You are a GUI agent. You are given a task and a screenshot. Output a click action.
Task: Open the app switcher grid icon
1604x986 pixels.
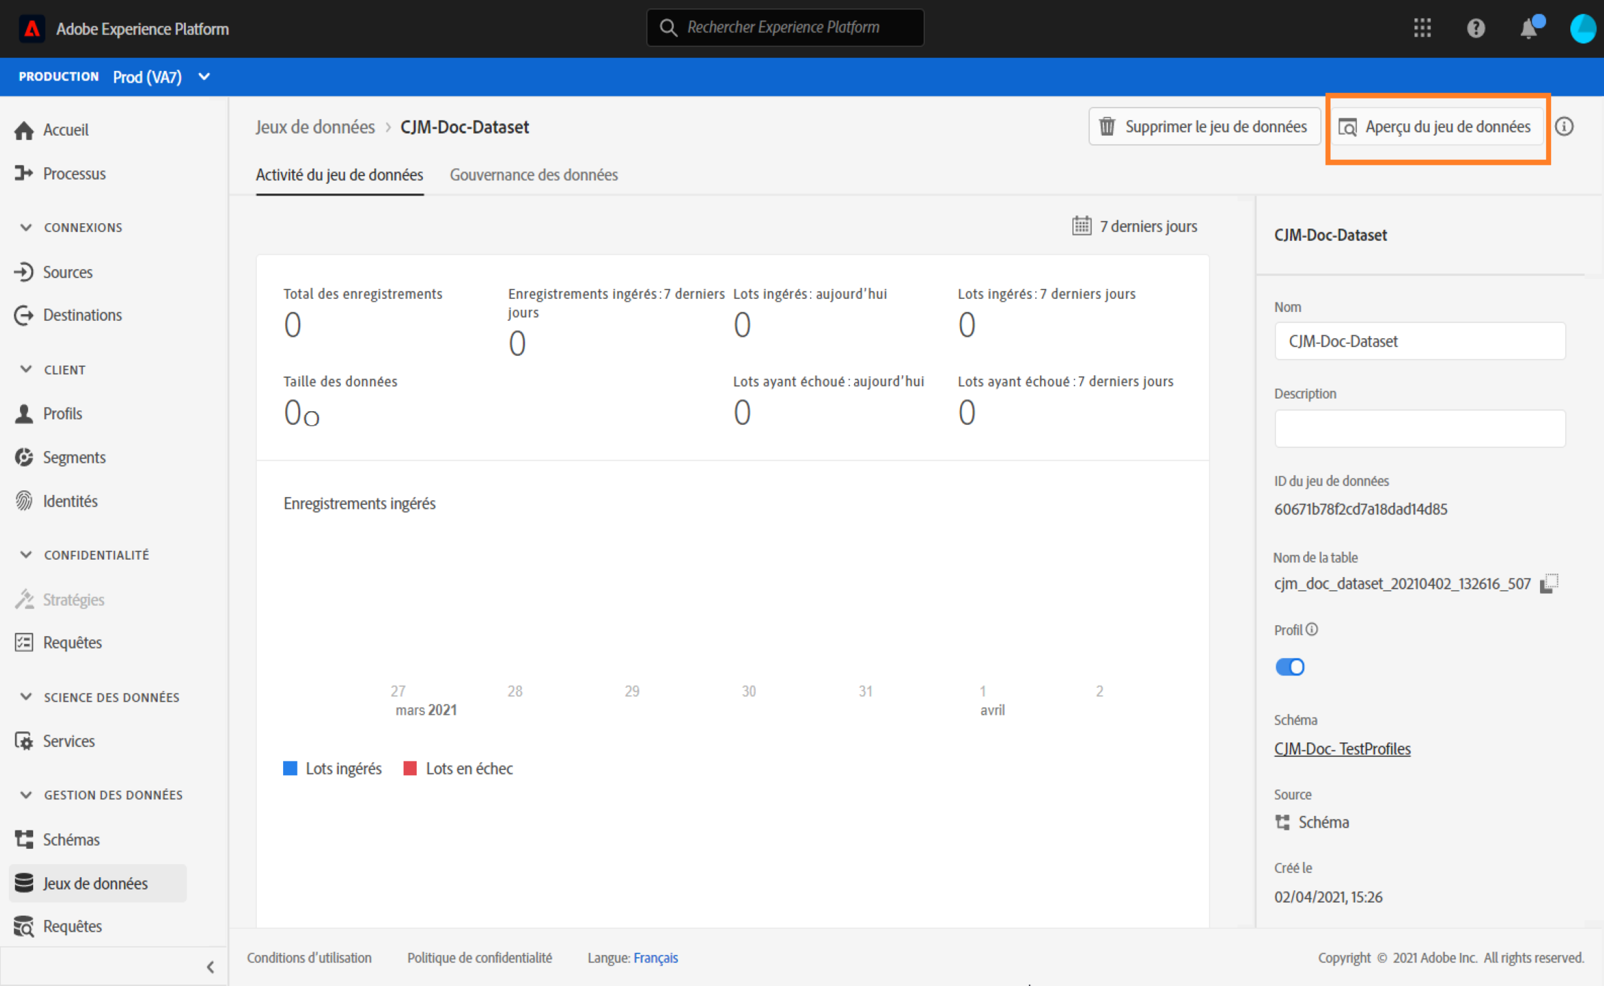[x=1422, y=28]
